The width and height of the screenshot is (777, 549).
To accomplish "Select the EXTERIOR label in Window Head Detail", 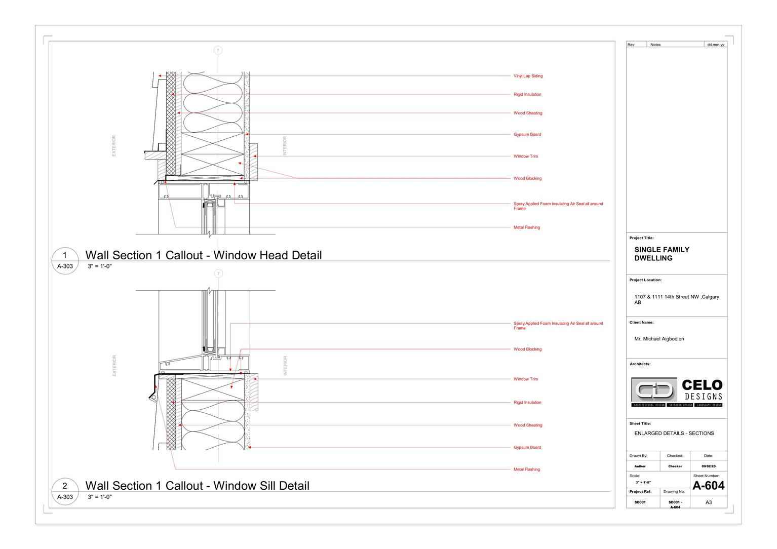I will click(x=114, y=146).
